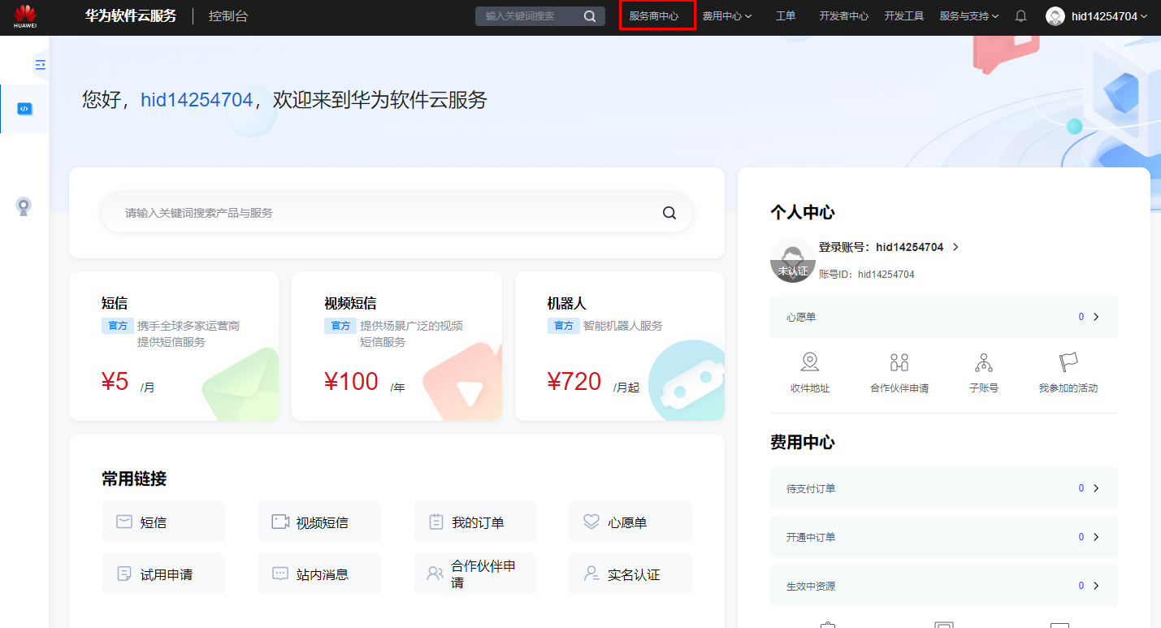The height and width of the screenshot is (628, 1161).
Task: Open 服务商中心 in top navigation
Action: pyautogui.click(x=654, y=16)
